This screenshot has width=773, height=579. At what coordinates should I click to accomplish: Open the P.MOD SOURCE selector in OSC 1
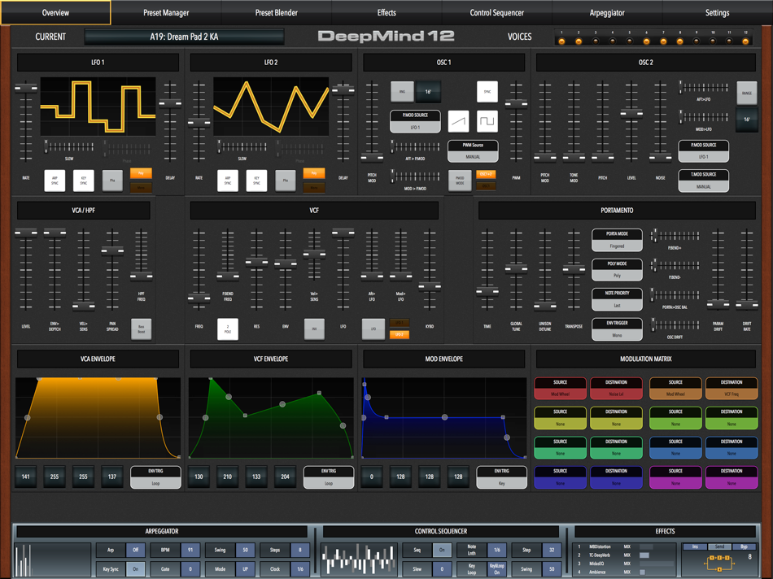click(x=415, y=120)
